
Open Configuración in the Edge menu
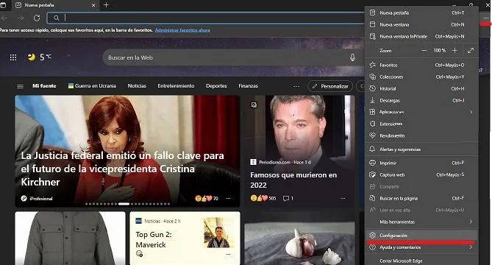[421, 235]
